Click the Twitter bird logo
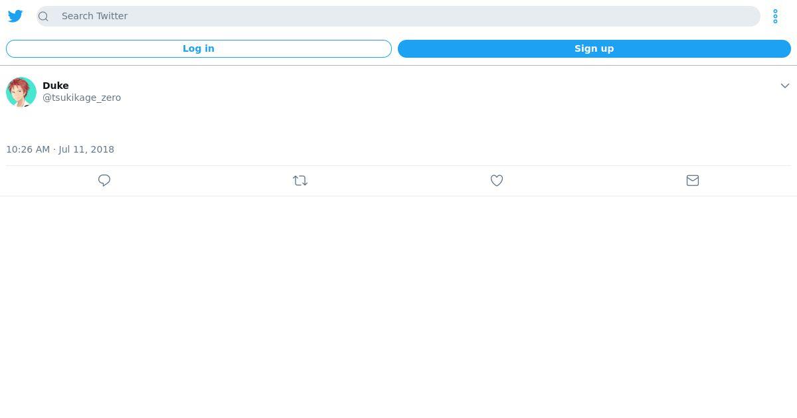 click(15, 16)
